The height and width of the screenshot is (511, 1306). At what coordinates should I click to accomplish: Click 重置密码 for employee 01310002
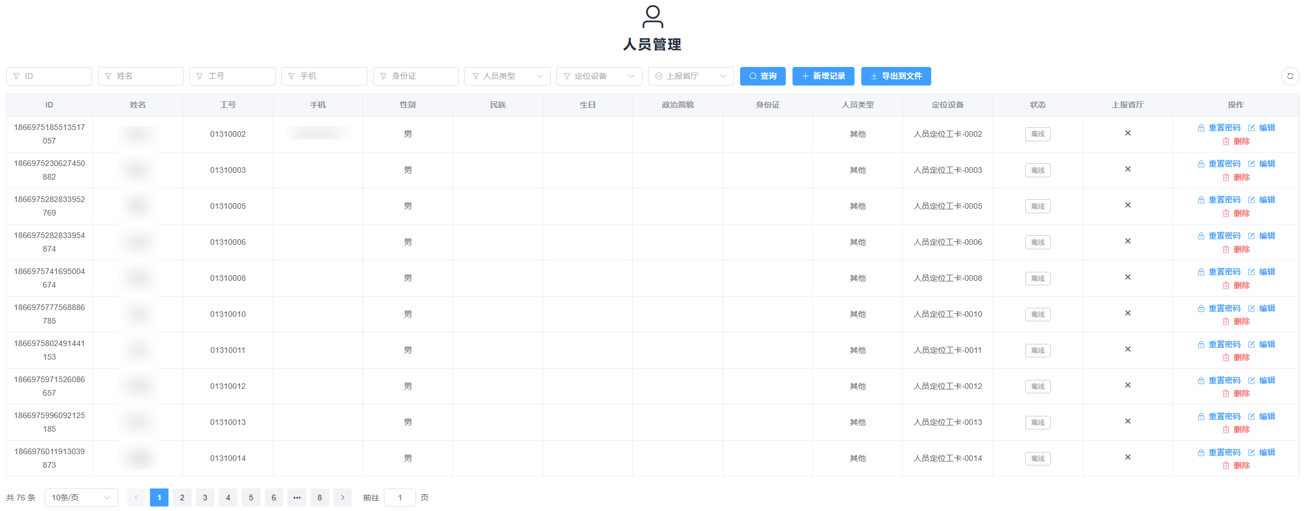1219,128
